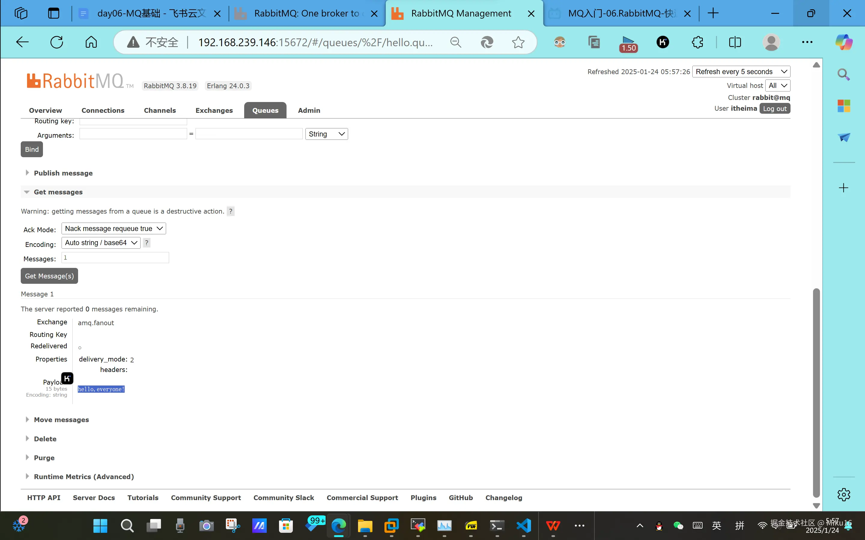
Task: Switch to the Overview tab
Action: tap(45, 110)
